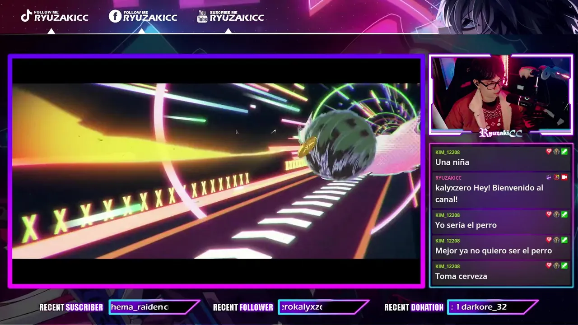Click KIM_12208 username above "Yo sería el perro"
The image size is (578, 325).
tap(447, 215)
